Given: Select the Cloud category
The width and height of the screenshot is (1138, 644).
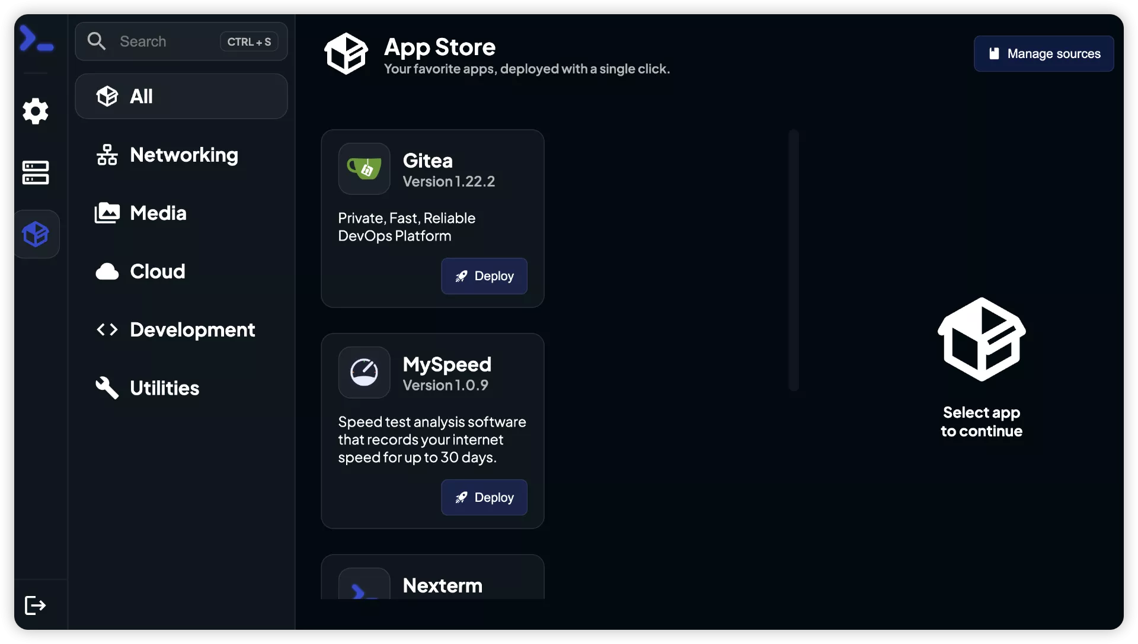Looking at the screenshot, I should point(181,271).
